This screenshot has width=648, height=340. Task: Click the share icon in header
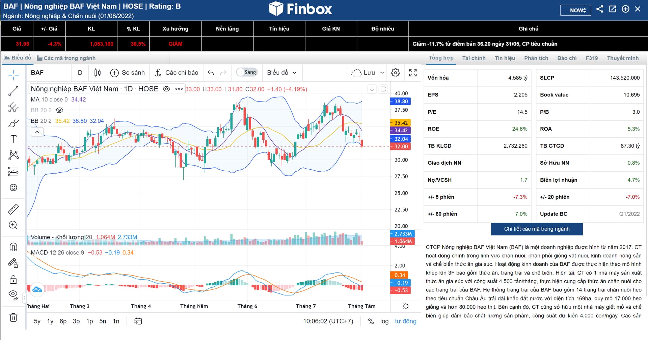pyautogui.click(x=600, y=9)
